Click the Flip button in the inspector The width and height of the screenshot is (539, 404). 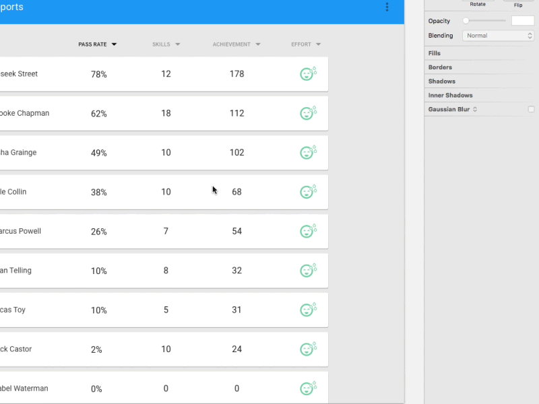pyautogui.click(x=518, y=3)
